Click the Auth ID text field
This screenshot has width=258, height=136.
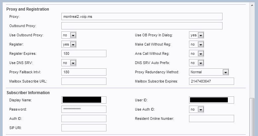click(x=84, y=119)
